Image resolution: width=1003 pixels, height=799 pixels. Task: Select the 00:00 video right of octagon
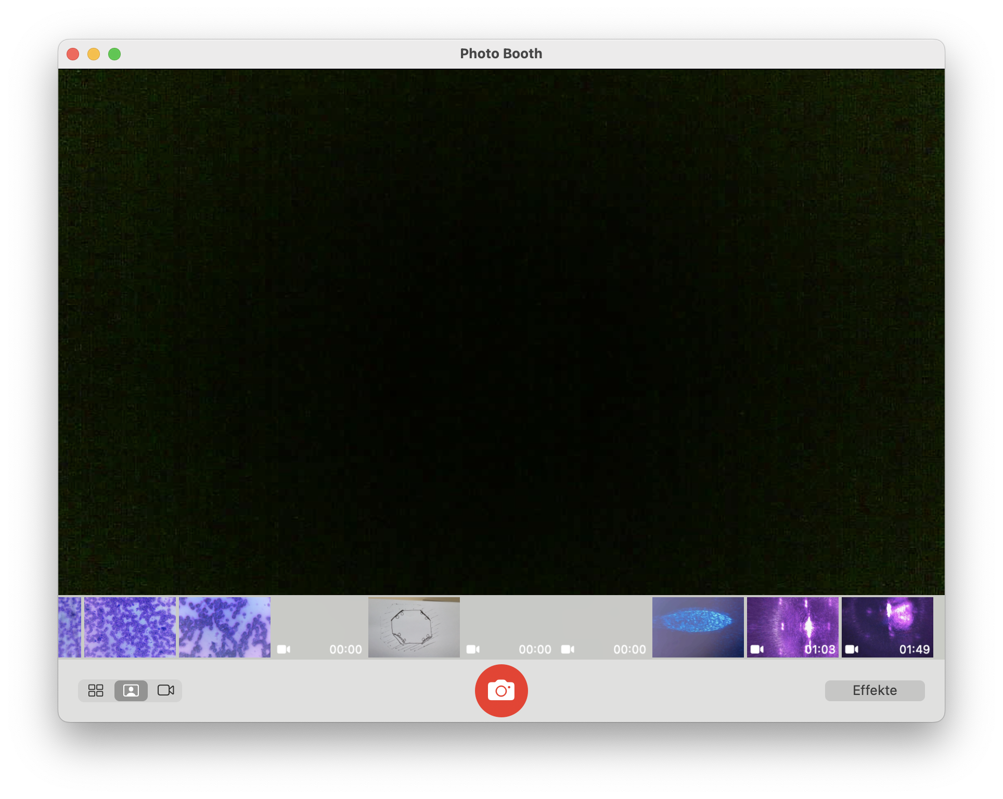508,627
